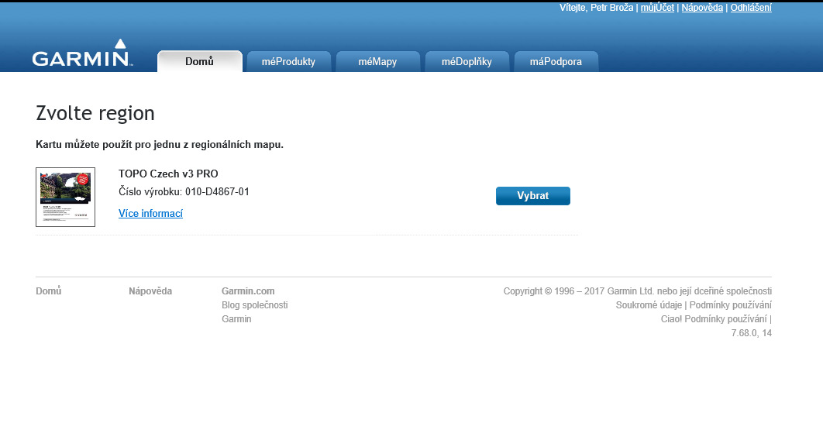
Task: Open the Ciao! Podmínky používání link
Action: click(x=714, y=319)
